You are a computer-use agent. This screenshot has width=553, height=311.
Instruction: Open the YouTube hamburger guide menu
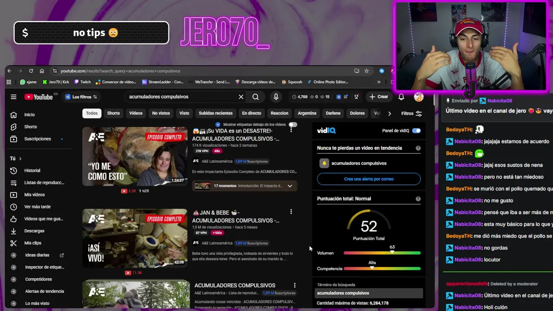click(13, 97)
